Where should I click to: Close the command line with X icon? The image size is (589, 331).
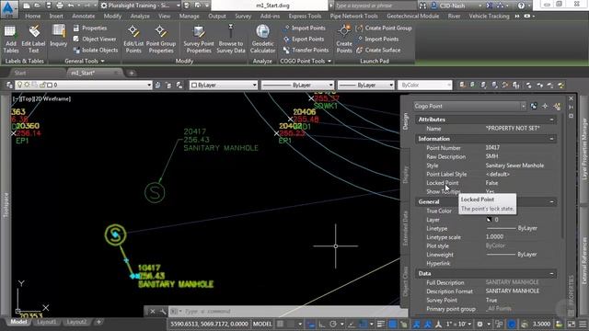tap(153, 311)
